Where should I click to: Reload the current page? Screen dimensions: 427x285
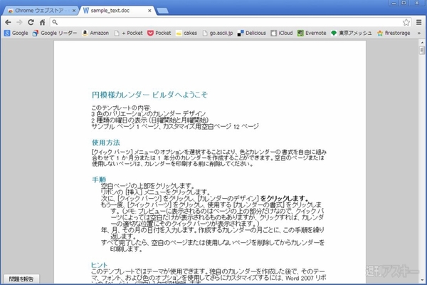click(31, 22)
